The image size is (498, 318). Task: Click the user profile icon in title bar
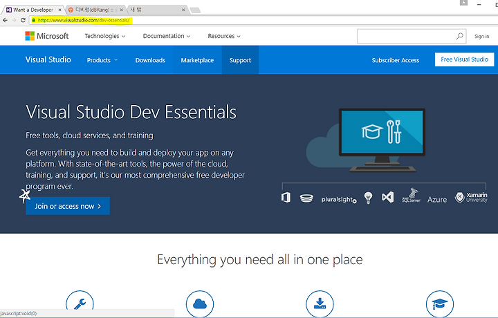(463, 3)
